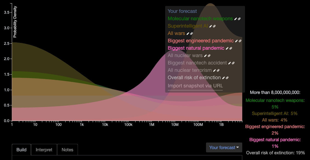Toggle the All nuclear wars forecast

[x=185, y=55]
